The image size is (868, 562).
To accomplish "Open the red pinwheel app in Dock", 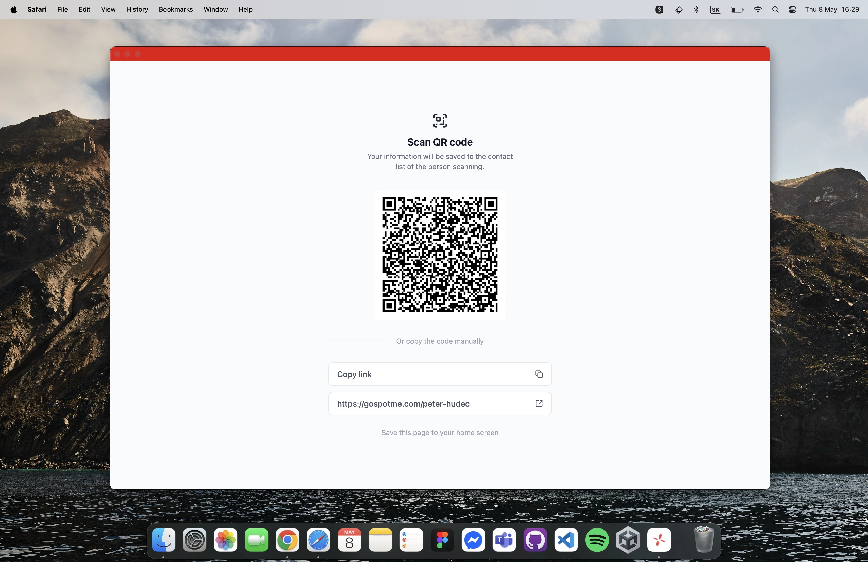I will point(659,540).
